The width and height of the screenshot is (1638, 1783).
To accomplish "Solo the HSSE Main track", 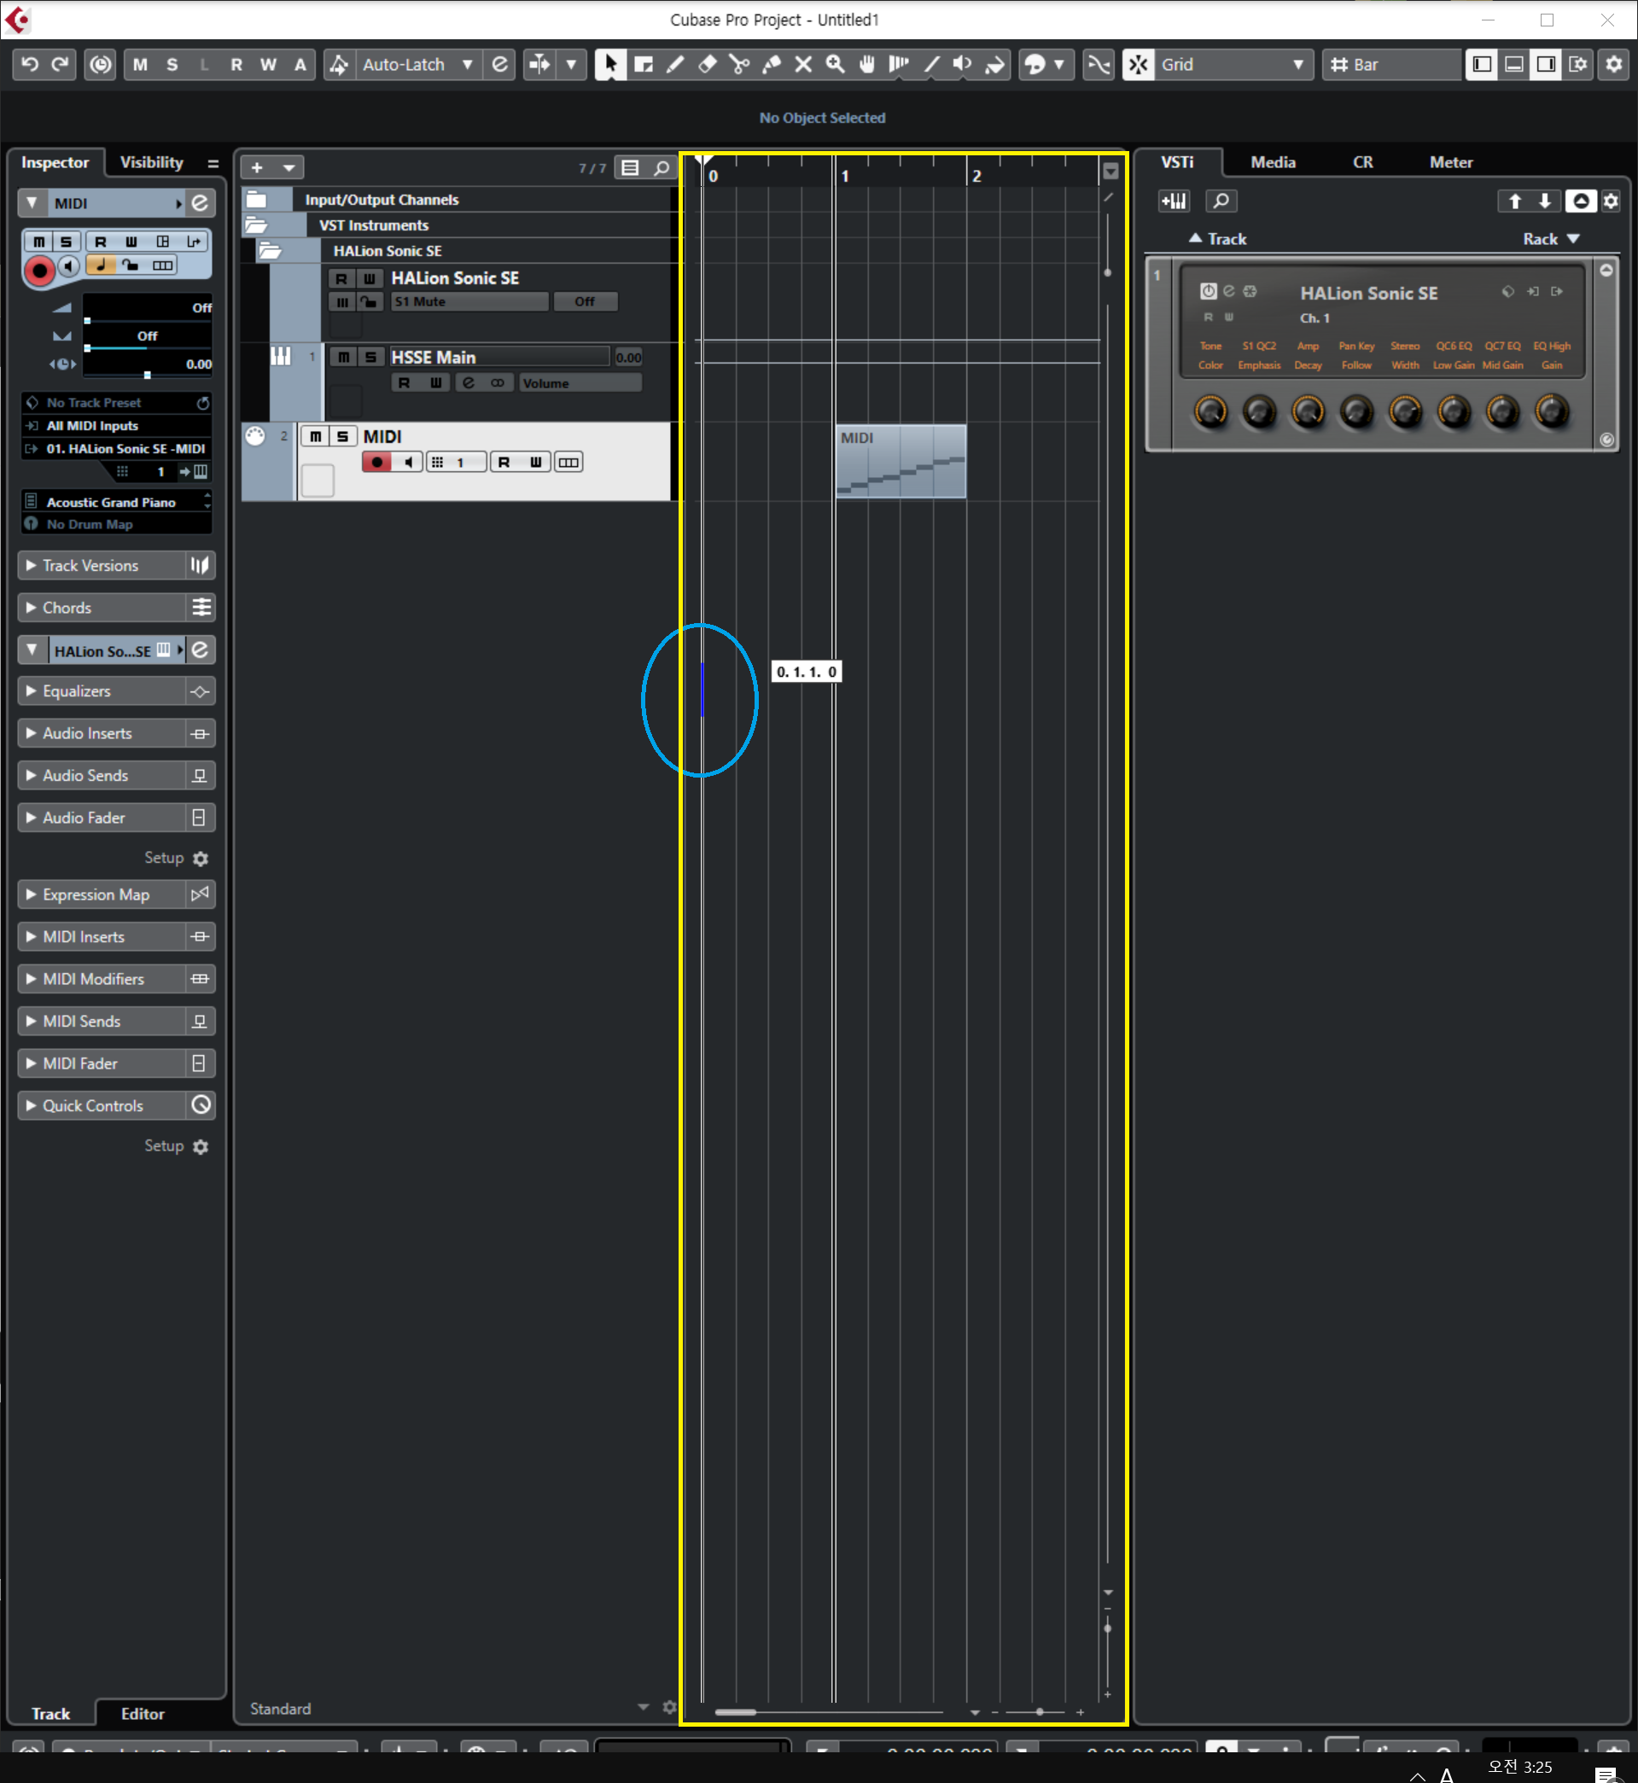I will coord(371,357).
